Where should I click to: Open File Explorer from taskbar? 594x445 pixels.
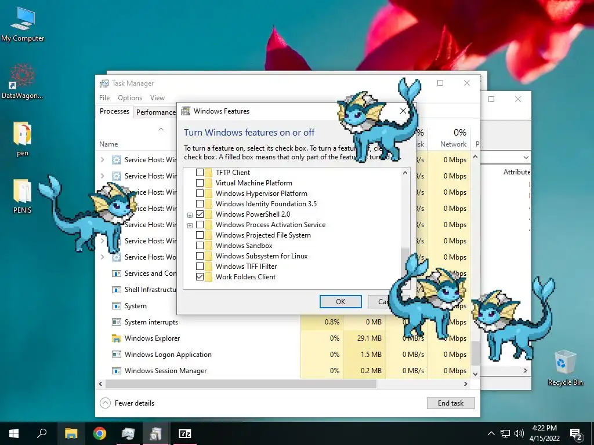tap(71, 433)
